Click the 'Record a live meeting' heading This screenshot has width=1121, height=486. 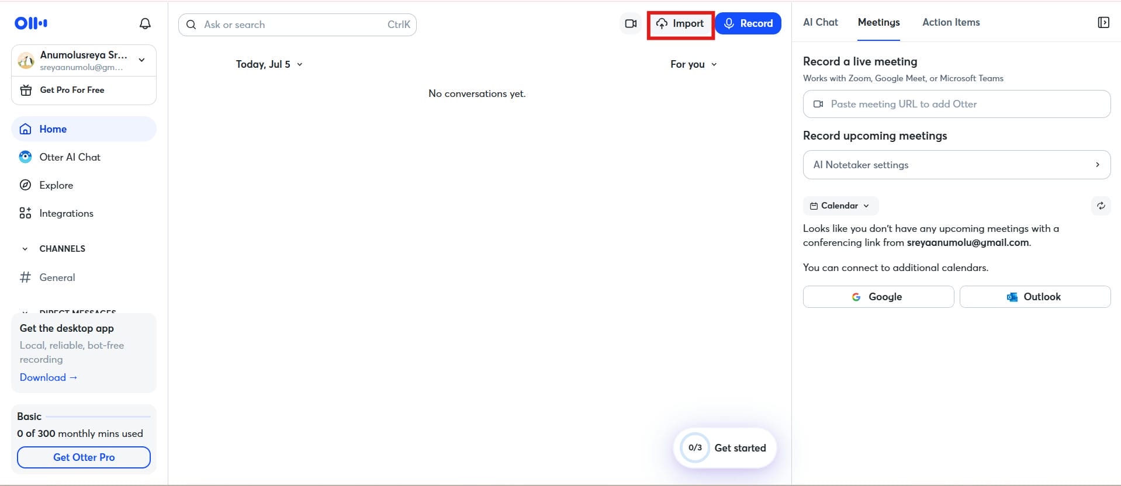860,61
